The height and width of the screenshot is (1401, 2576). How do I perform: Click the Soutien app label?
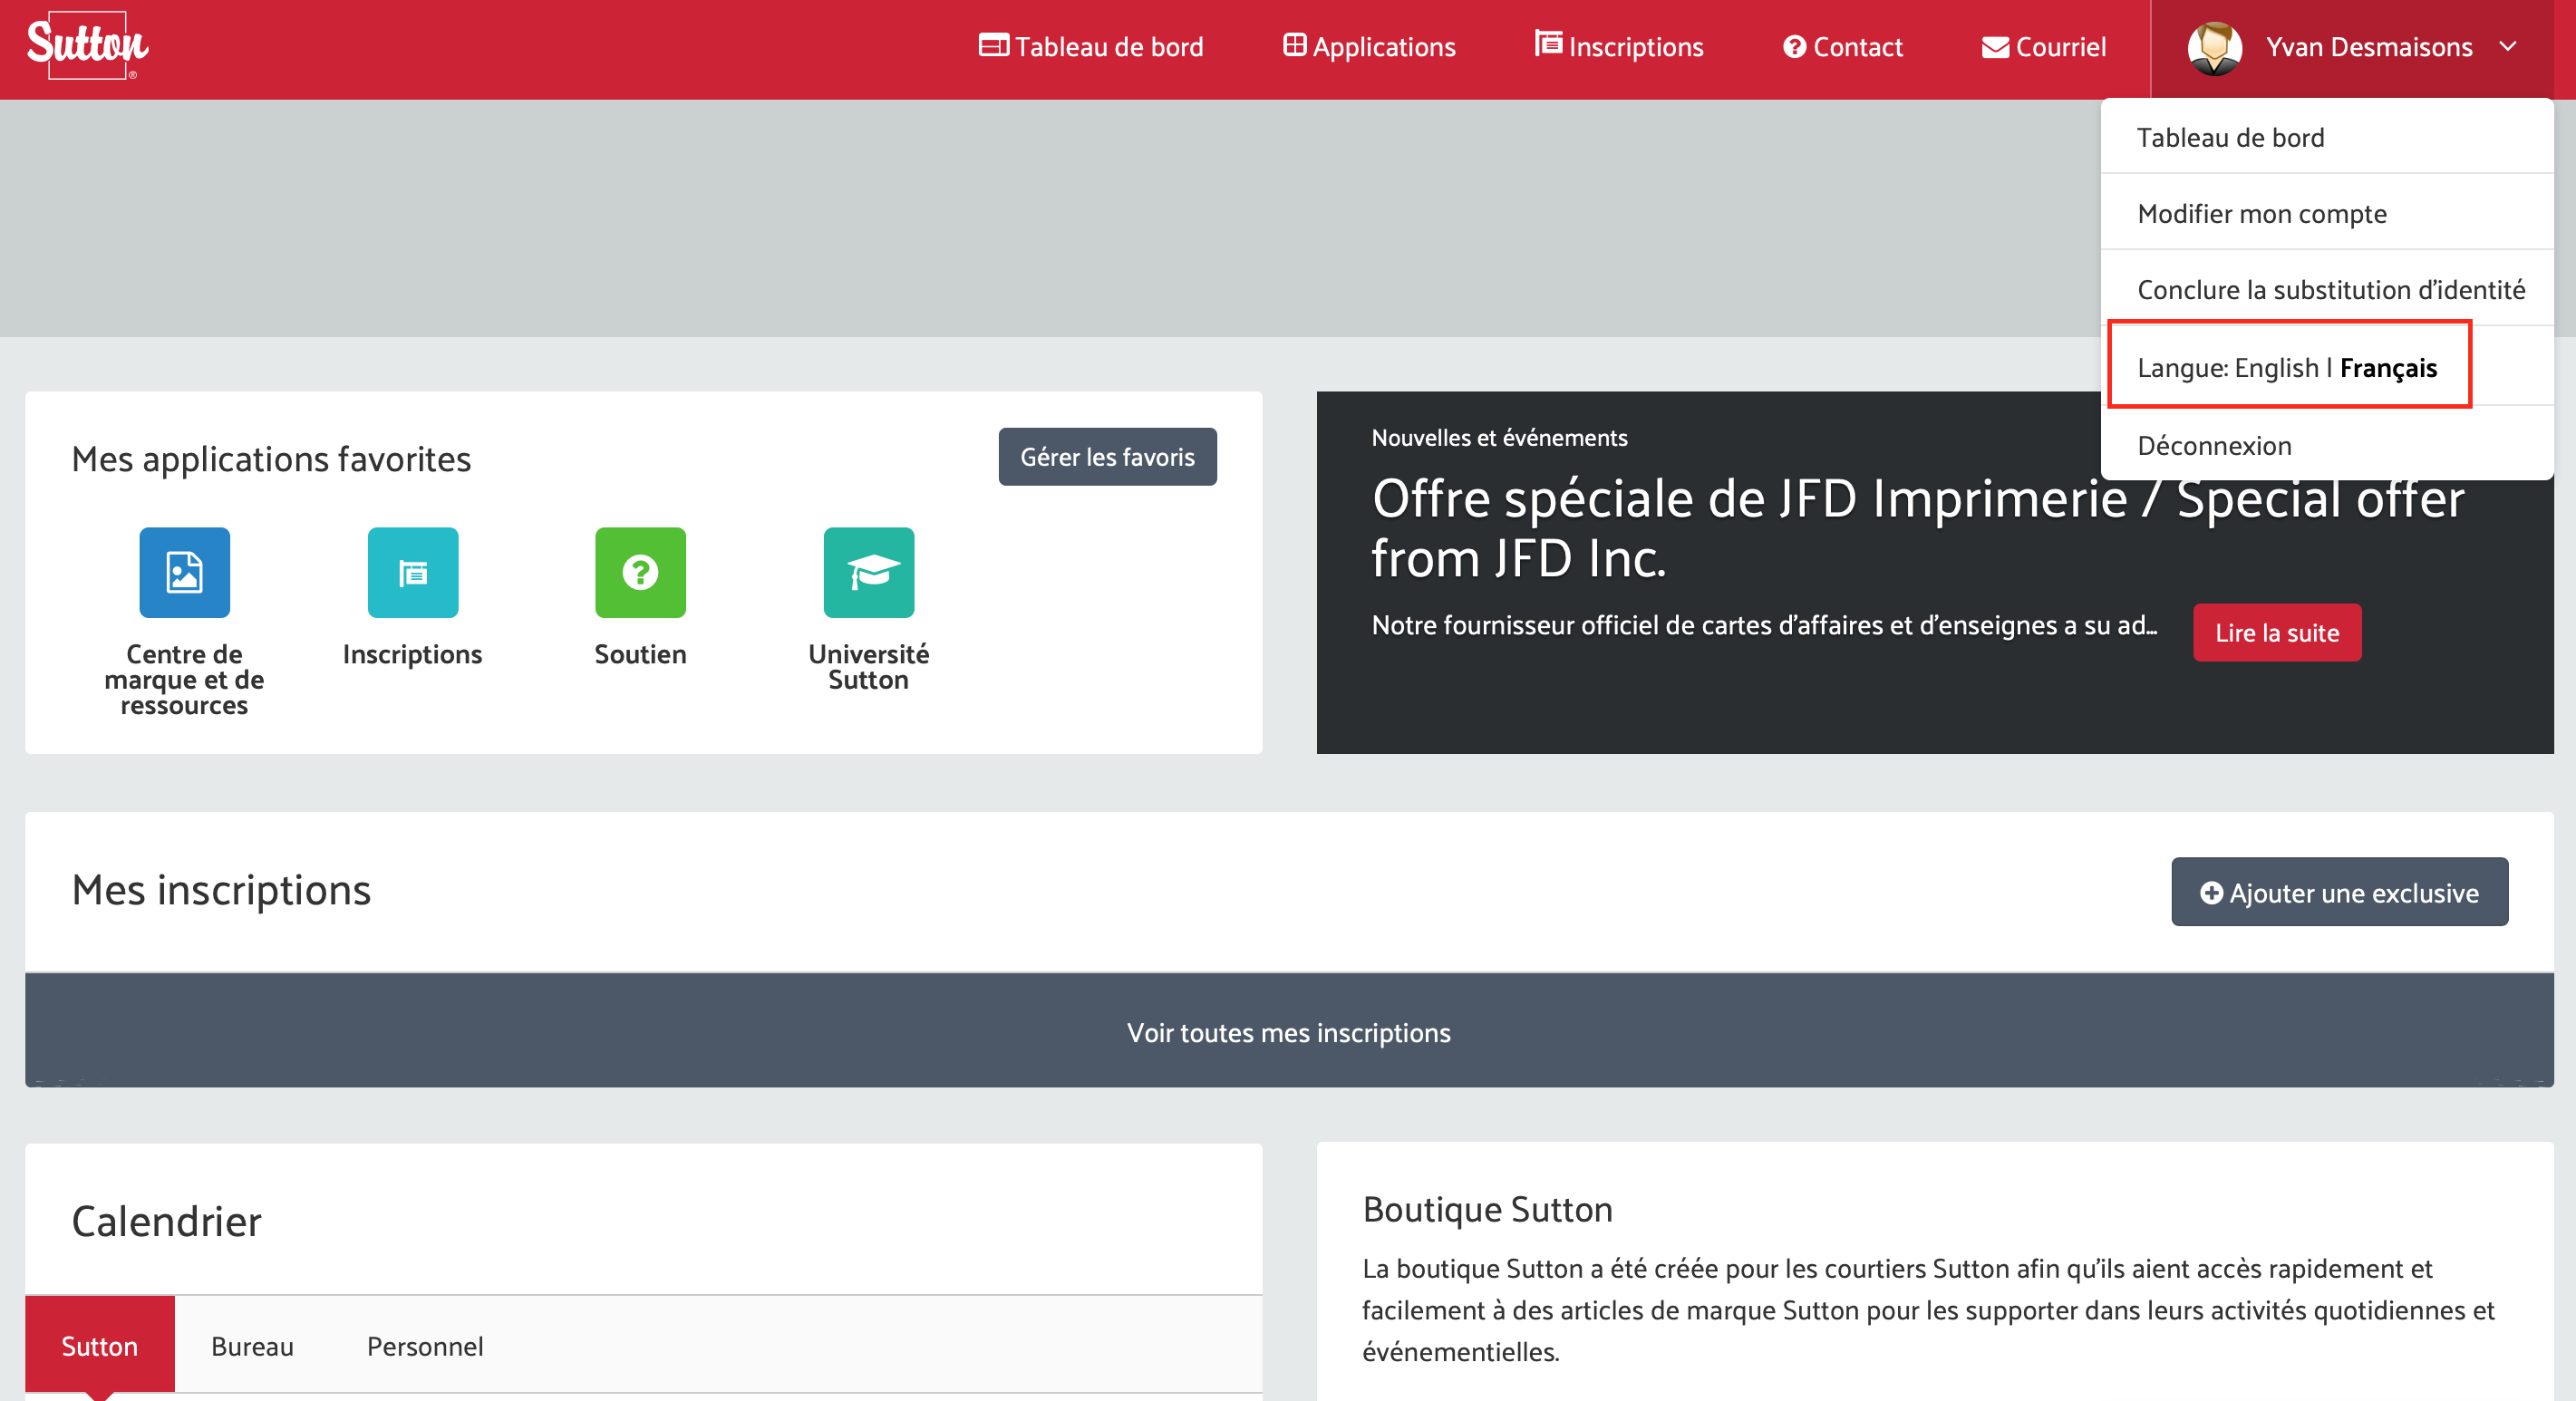[x=640, y=654]
